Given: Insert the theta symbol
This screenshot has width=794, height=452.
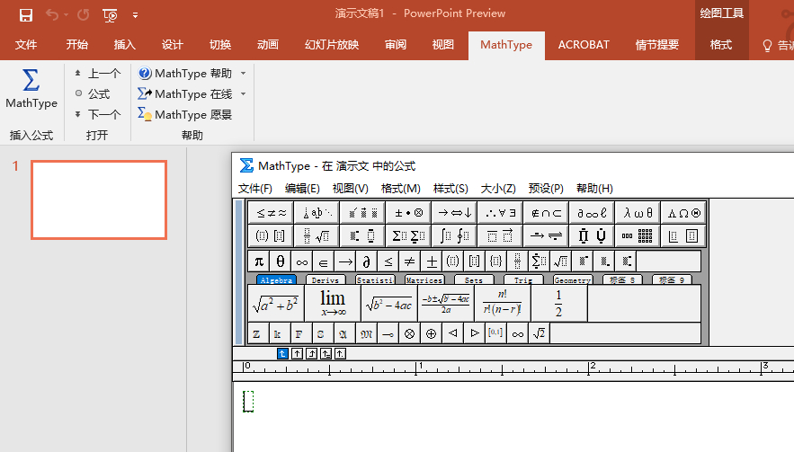Looking at the screenshot, I should 281,261.
